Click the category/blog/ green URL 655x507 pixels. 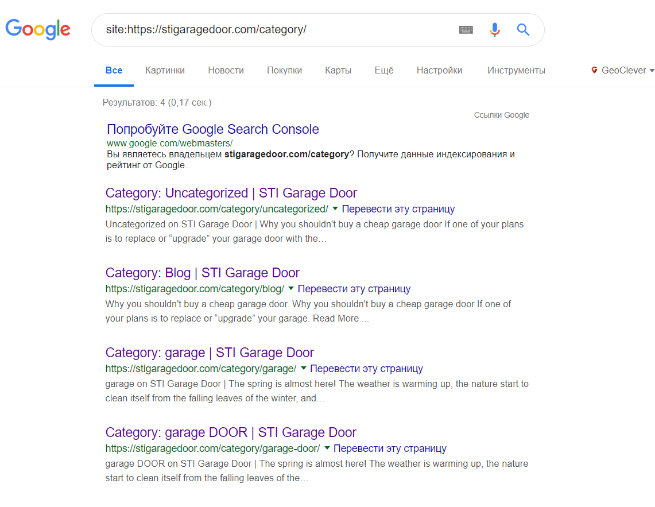point(195,288)
